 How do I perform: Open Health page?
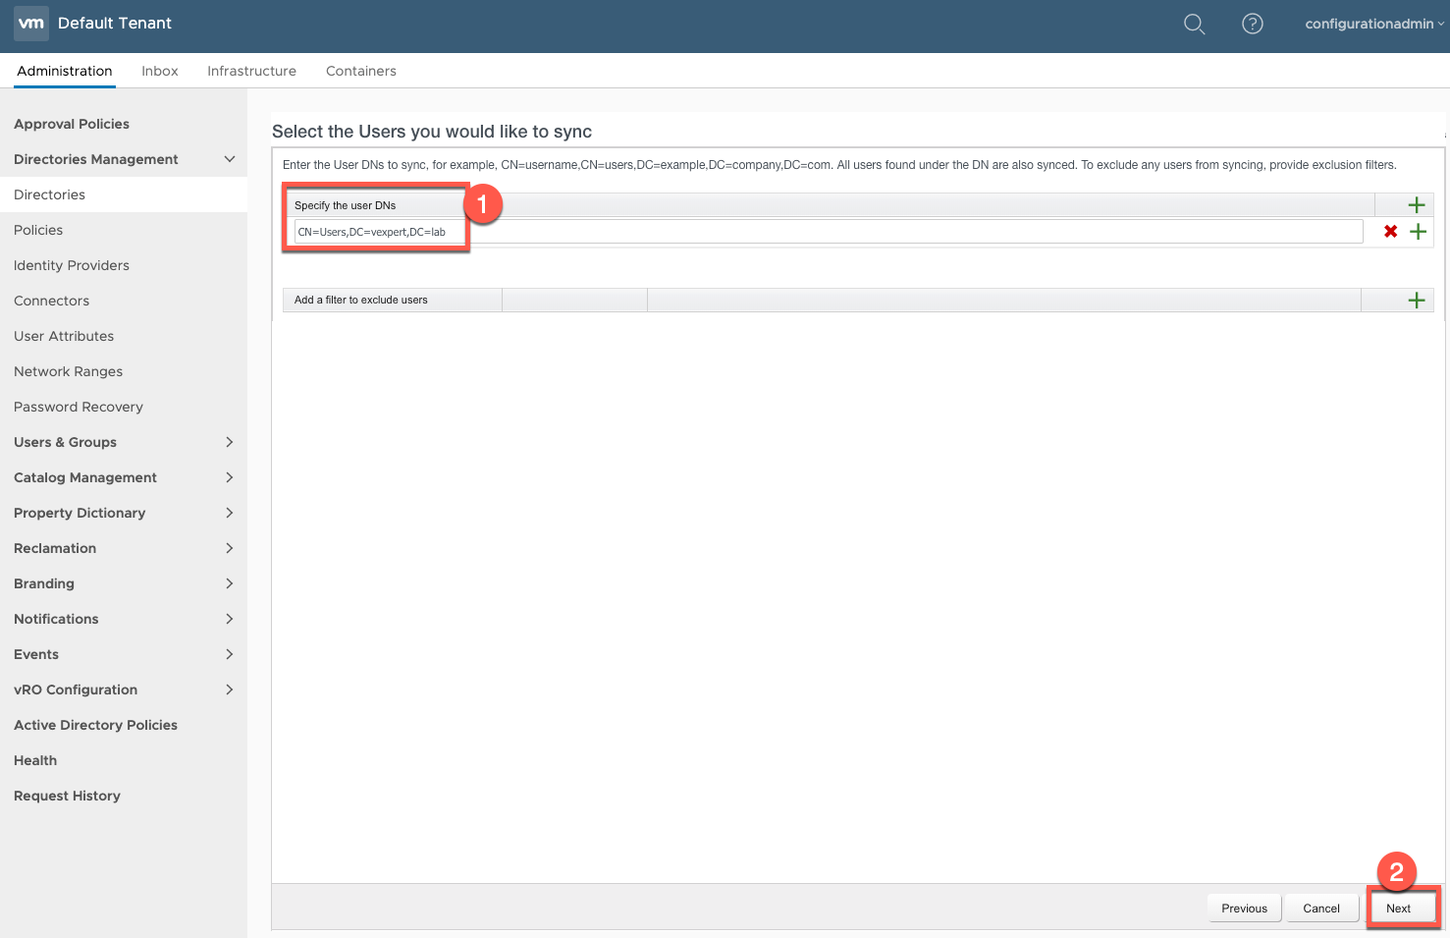click(35, 760)
